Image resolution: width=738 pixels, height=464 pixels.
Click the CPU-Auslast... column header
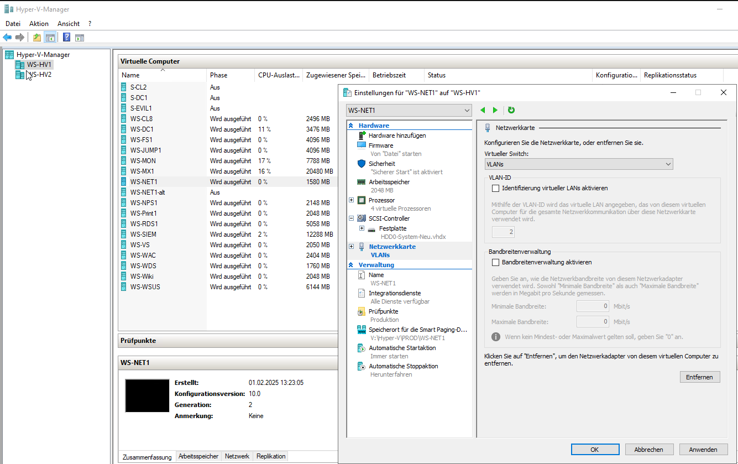coord(279,75)
